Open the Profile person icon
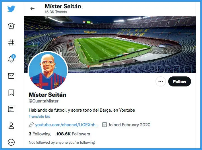 (11, 125)
